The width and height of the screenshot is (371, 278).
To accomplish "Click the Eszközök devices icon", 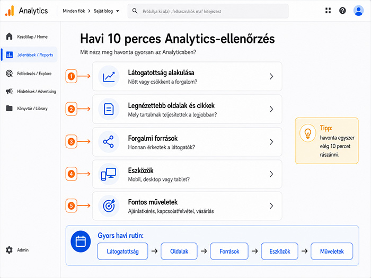I will (109, 174).
